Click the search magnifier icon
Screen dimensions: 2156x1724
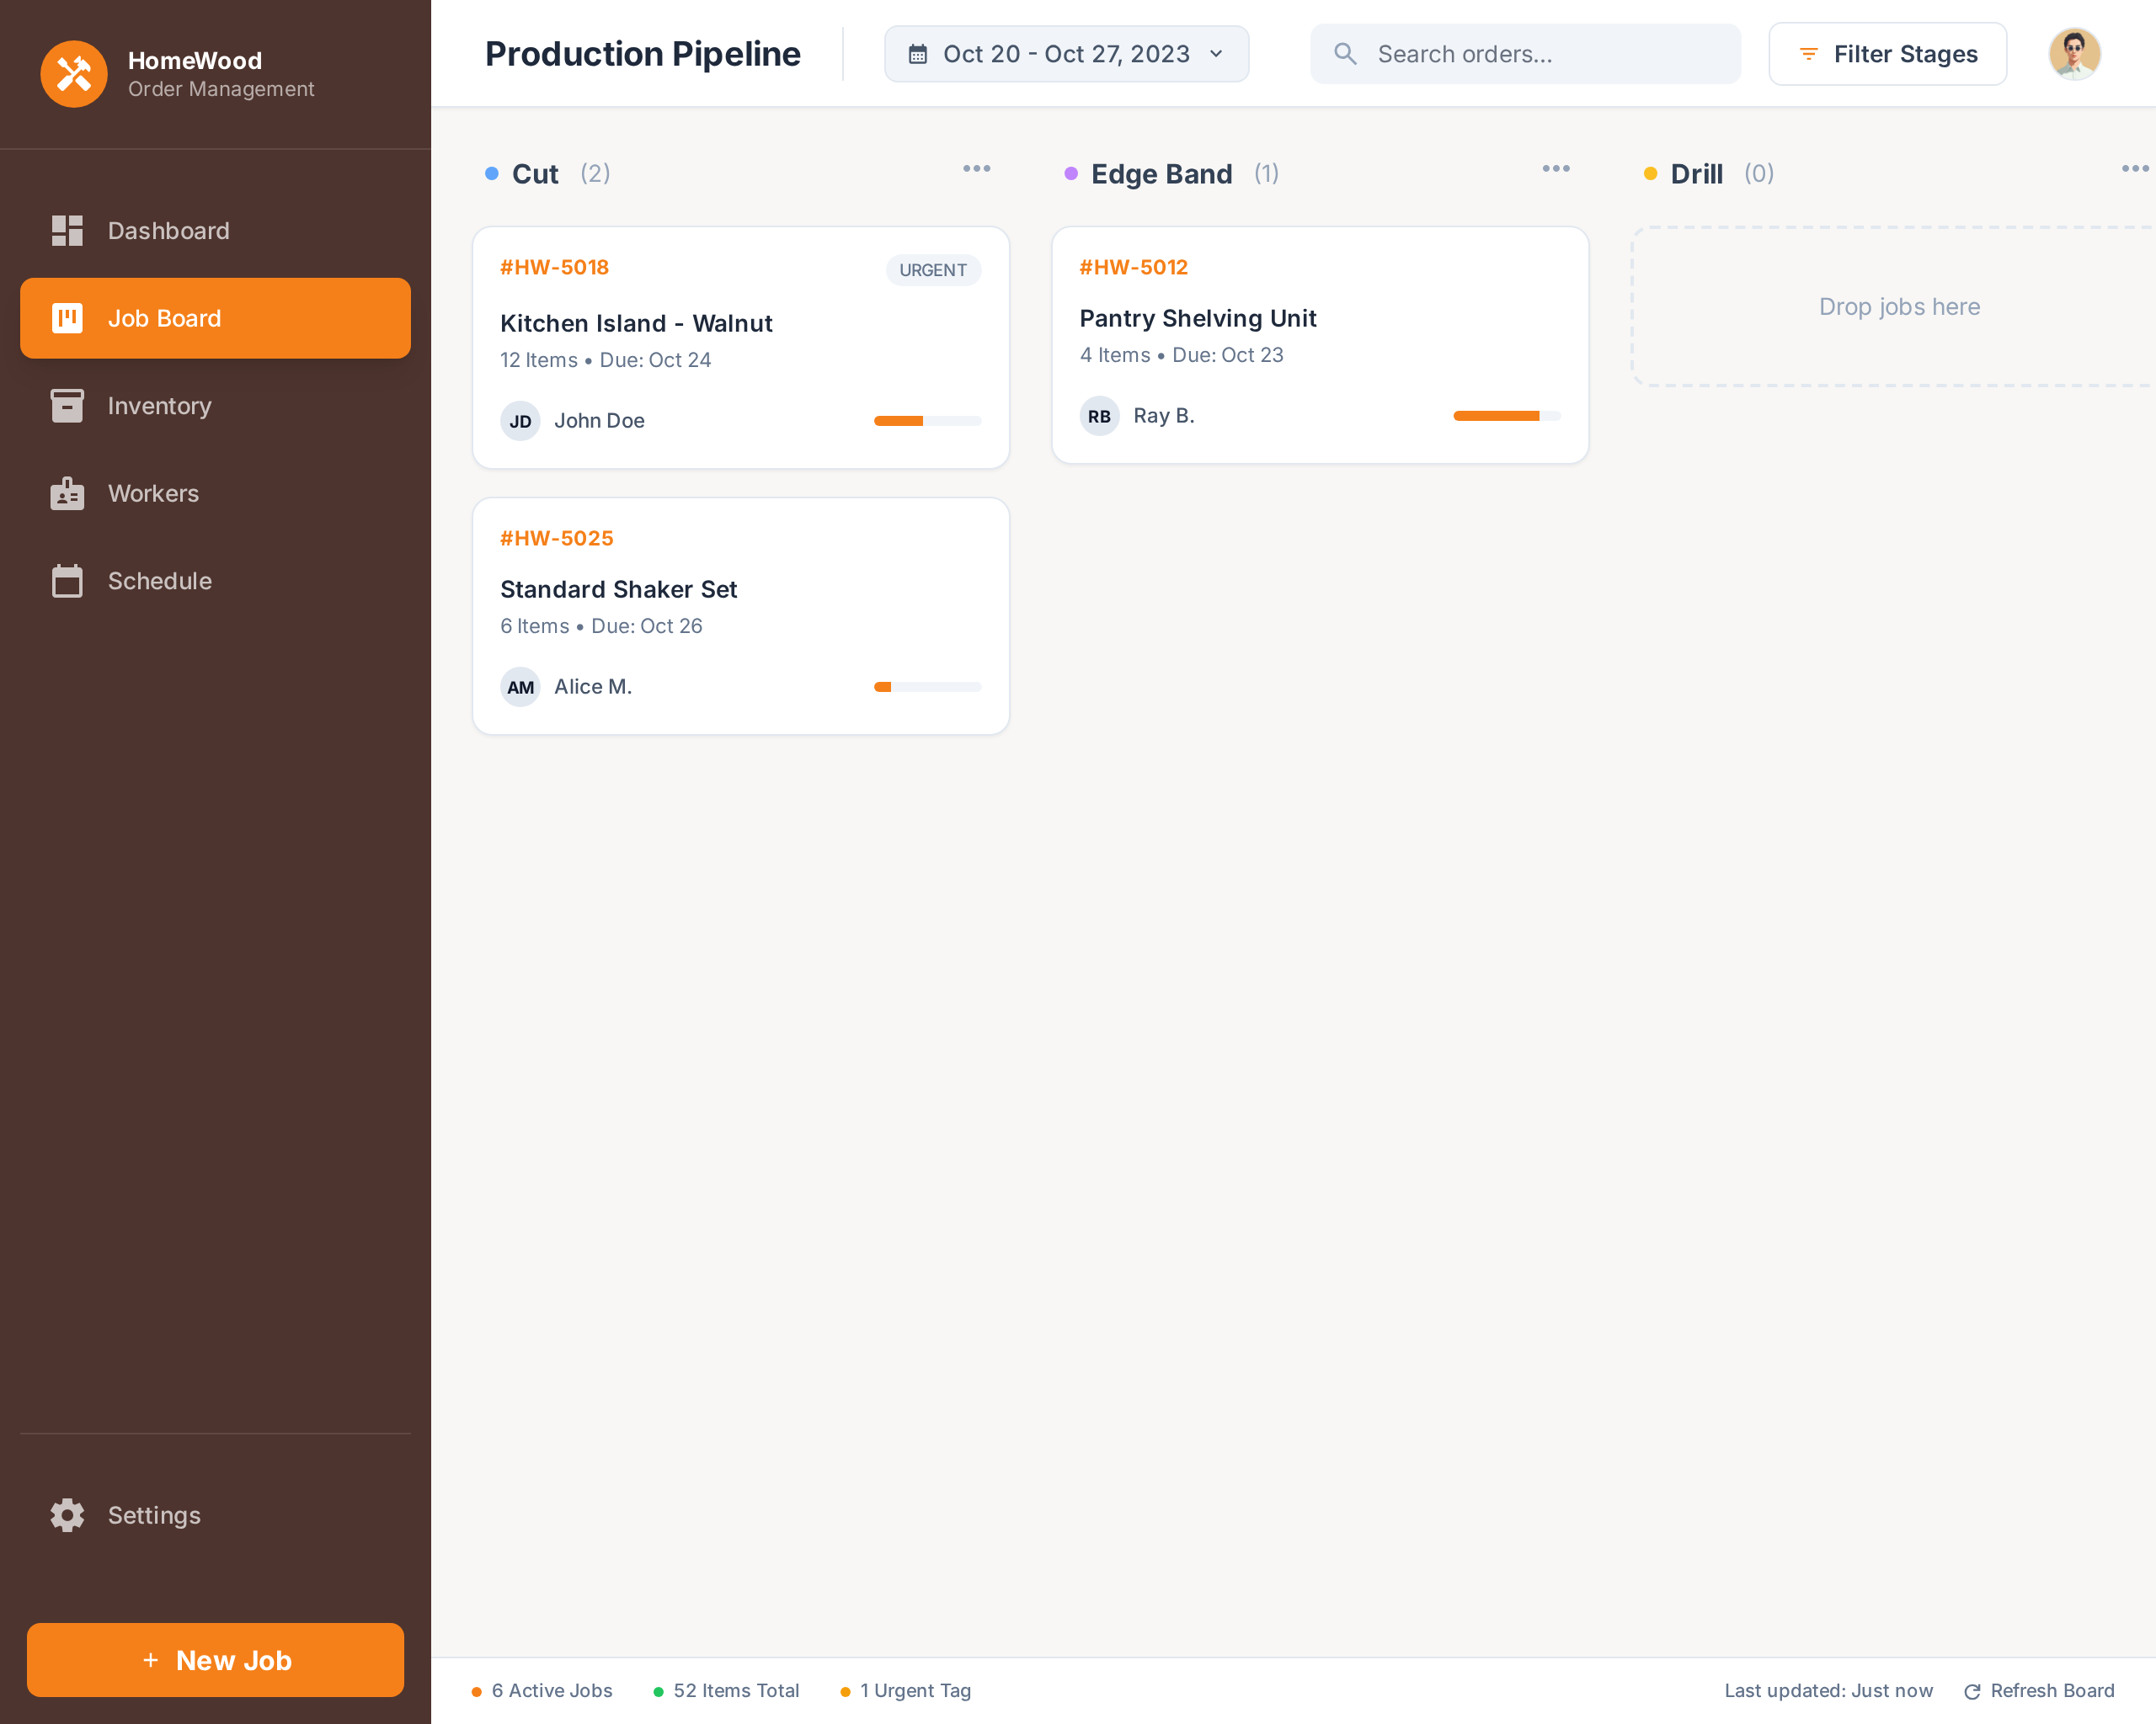coord(1345,54)
